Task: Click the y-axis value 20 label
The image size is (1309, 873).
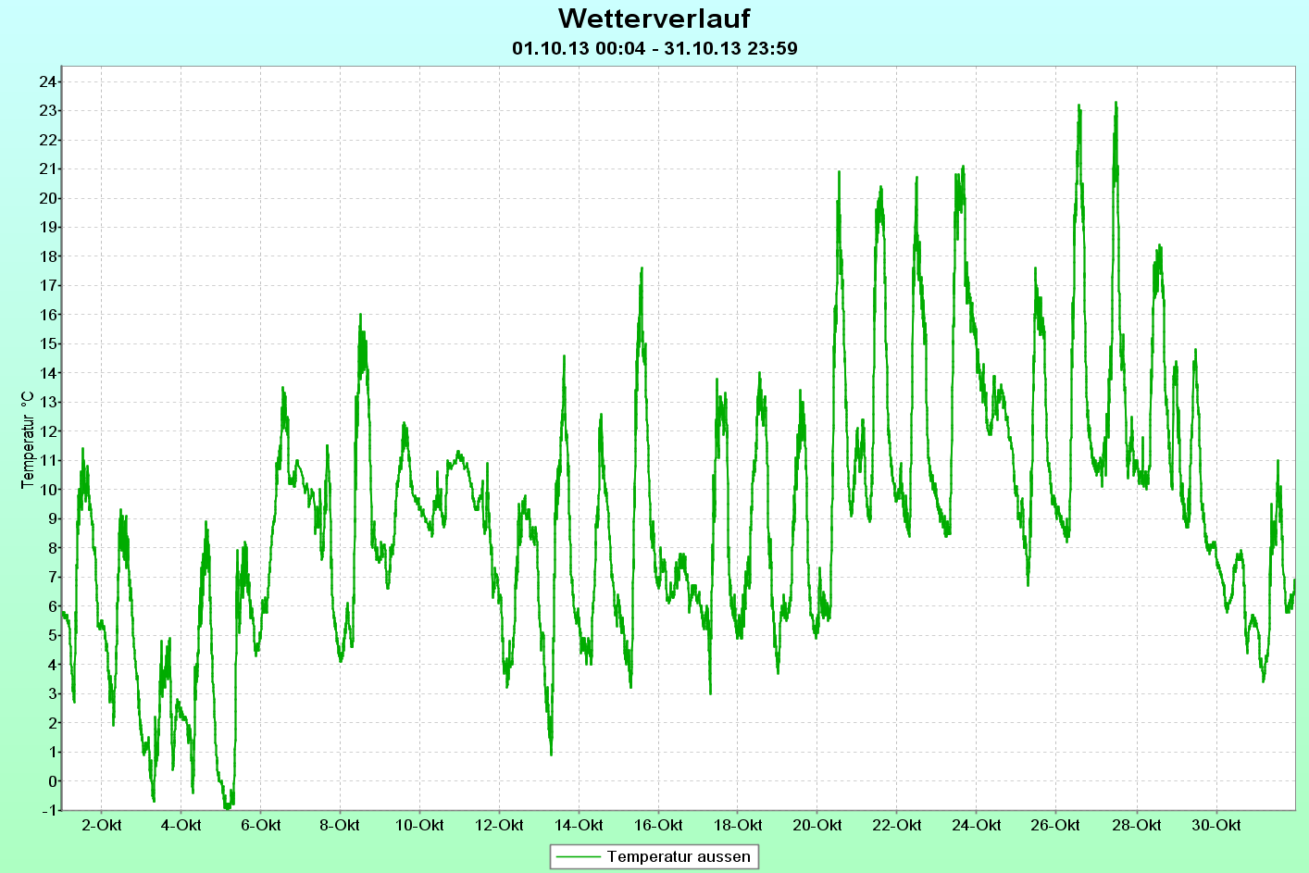Action: pyautogui.click(x=47, y=198)
